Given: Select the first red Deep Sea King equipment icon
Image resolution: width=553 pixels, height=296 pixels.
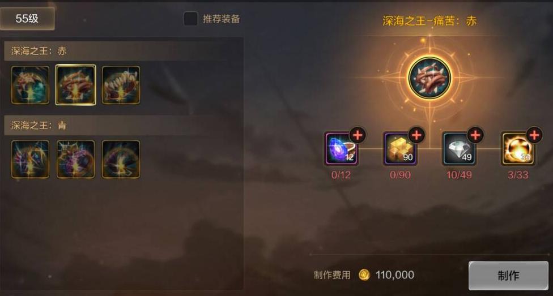Looking at the screenshot, I should pyautogui.click(x=31, y=85).
